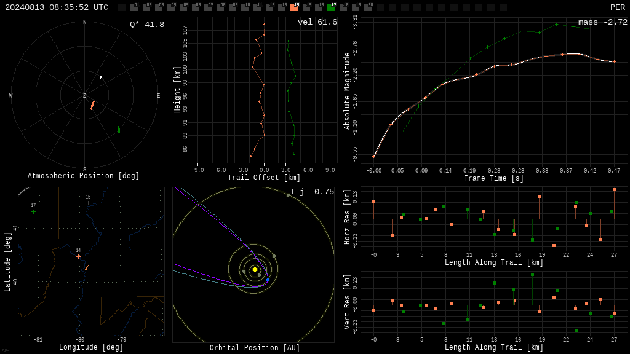Click station 05 square in top bar
This screenshot has width=630, height=354.
click(x=183, y=7)
